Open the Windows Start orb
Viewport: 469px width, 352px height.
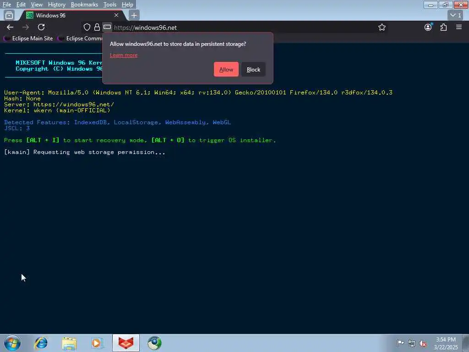[12, 343]
